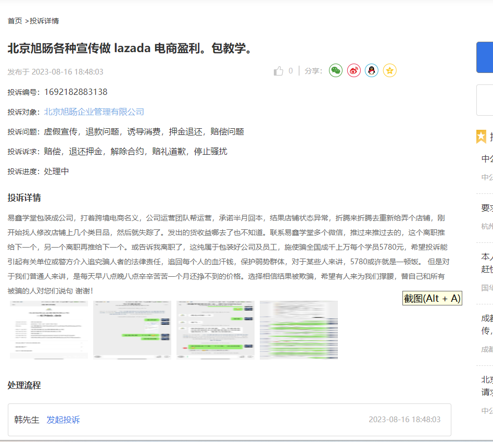Share via Weibo icon

click(353, 70)
